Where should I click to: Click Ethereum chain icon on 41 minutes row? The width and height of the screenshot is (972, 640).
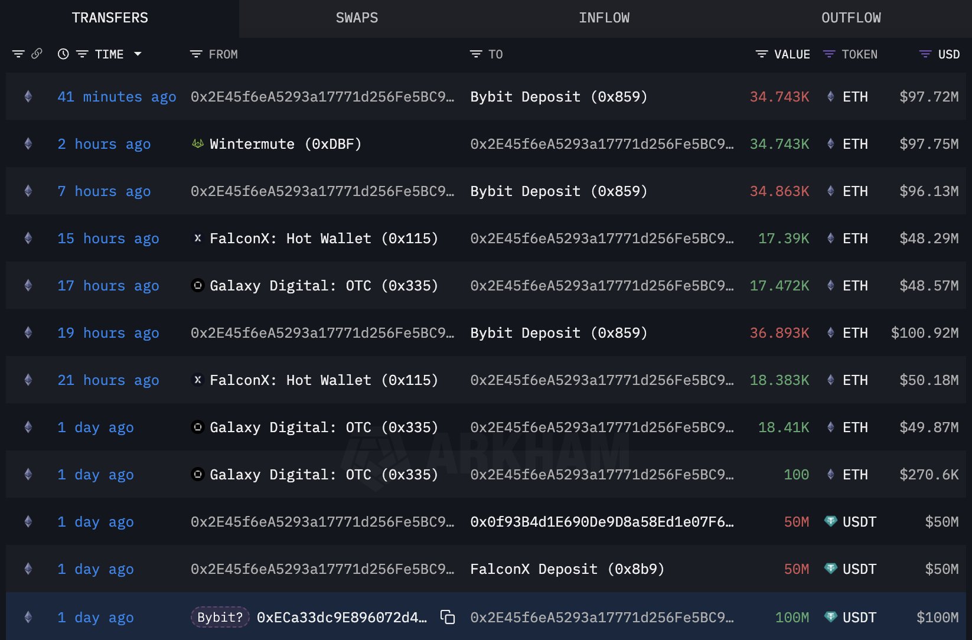[28, 96]
